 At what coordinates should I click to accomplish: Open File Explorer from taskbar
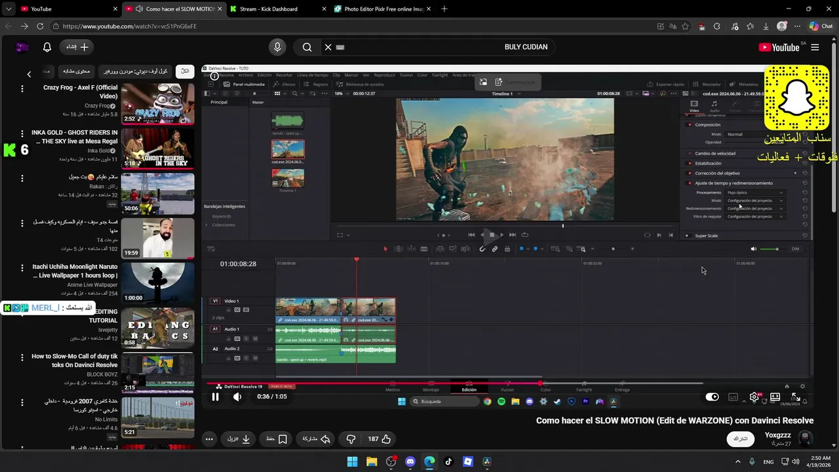[372, 462]
